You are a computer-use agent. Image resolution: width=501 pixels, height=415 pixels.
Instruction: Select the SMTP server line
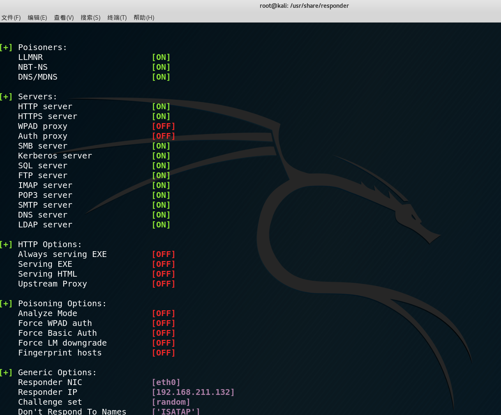(45, 205)
